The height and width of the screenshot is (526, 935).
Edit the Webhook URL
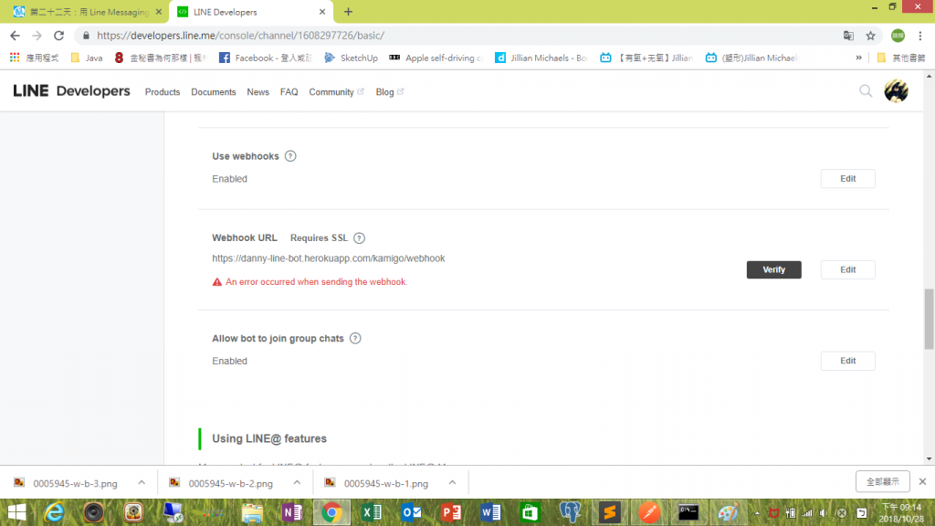pos(847,269)
